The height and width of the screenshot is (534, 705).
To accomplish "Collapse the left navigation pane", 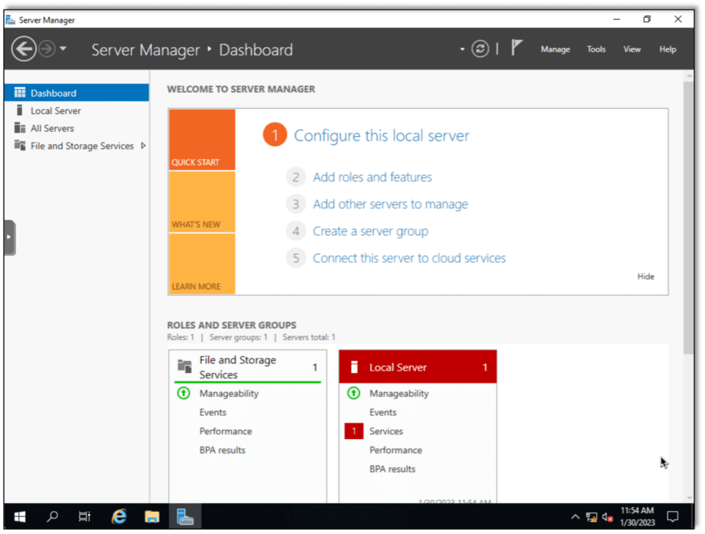I will (10, 237).
